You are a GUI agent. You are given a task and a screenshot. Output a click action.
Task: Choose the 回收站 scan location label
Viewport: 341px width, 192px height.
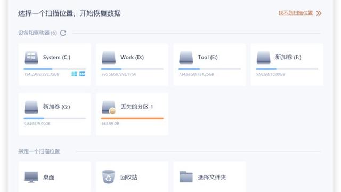click(129, 178)
